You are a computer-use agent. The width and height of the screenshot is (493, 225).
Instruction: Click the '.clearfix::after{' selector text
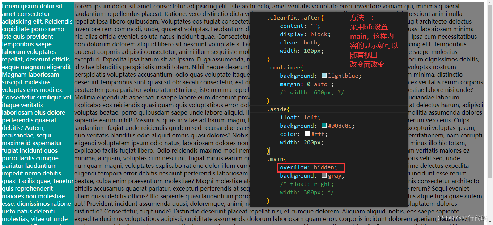point(295,17)
